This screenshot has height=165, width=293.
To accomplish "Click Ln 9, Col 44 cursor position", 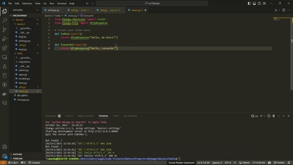I will click(x=203, y=163).
